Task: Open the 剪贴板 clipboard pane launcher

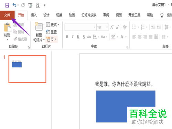Action: click(x=29, y=47)
